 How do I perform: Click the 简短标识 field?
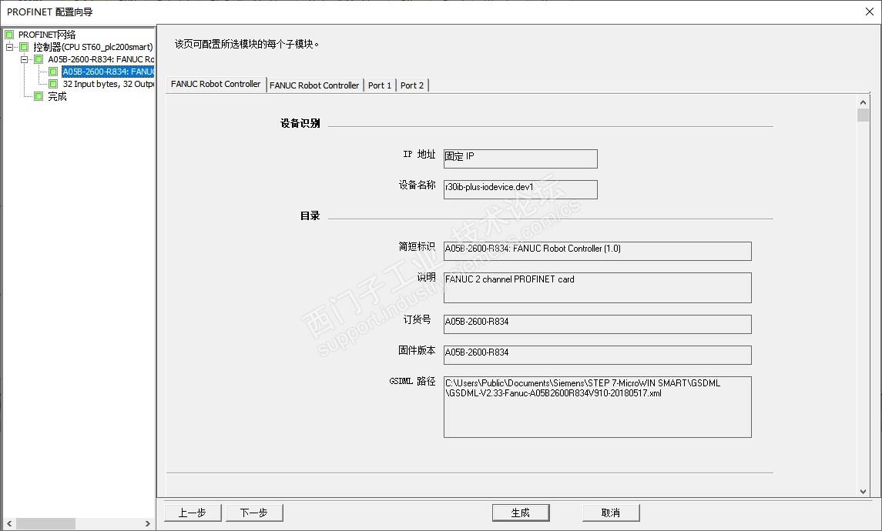point(598,251)
